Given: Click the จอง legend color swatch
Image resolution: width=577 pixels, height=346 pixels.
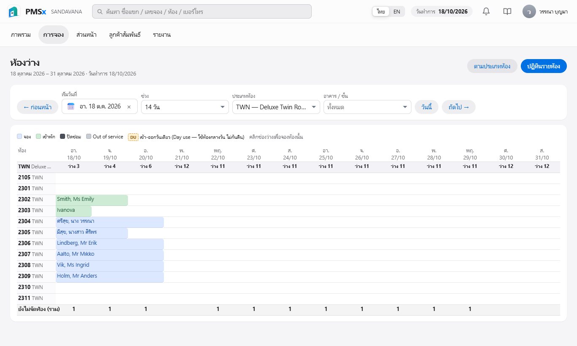Looking at the screenshot, I should pos(19,137).
